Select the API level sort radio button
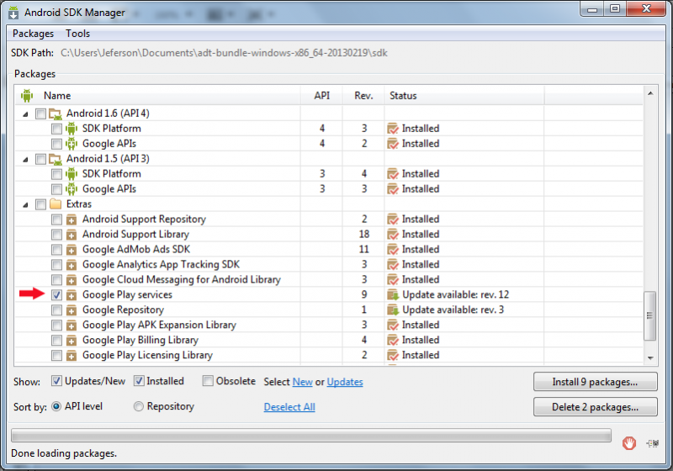Image resolution: width=673 pixels, height=471 pixels. coord(56,405)
